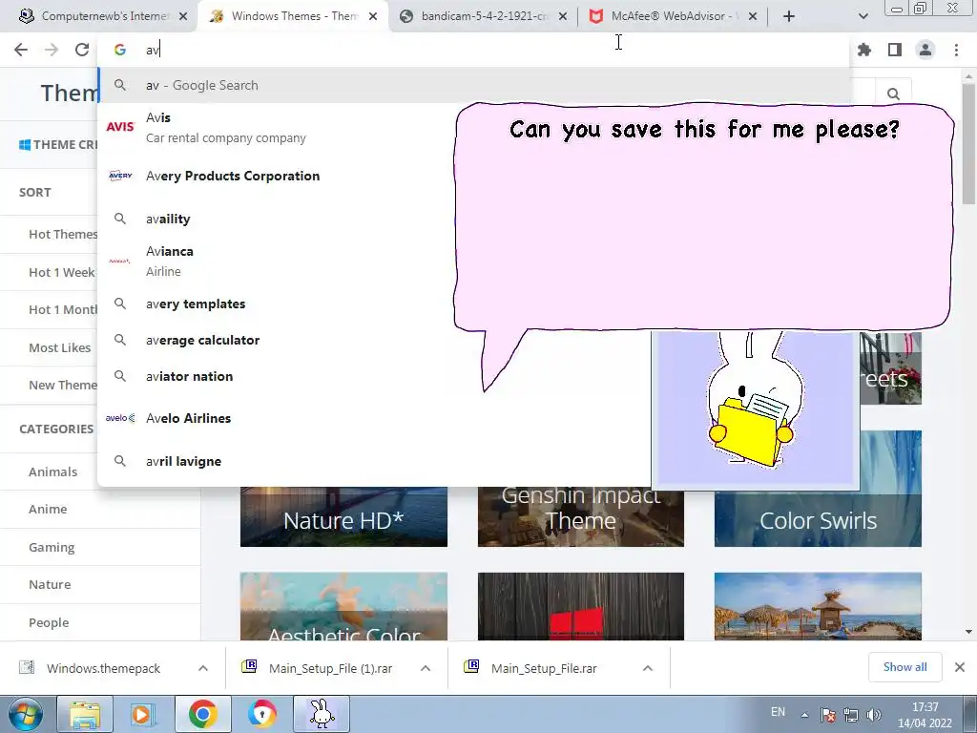Image resolution: width=977 pixels, height=733 pixels.
Task: Select the availity suggestion
Action: point(278,219)
